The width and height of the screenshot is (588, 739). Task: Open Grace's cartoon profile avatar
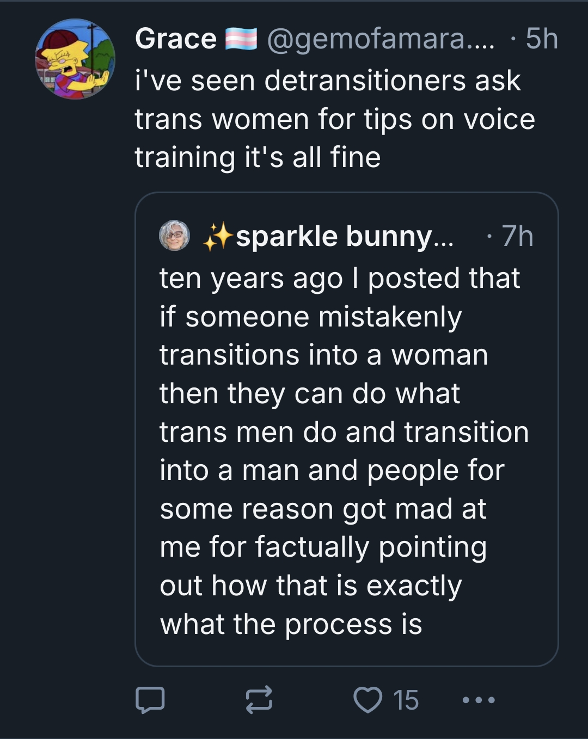[75, 59]
